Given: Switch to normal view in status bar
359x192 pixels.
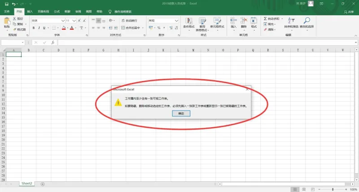Looking at the screenshot, I should (295, 189).
